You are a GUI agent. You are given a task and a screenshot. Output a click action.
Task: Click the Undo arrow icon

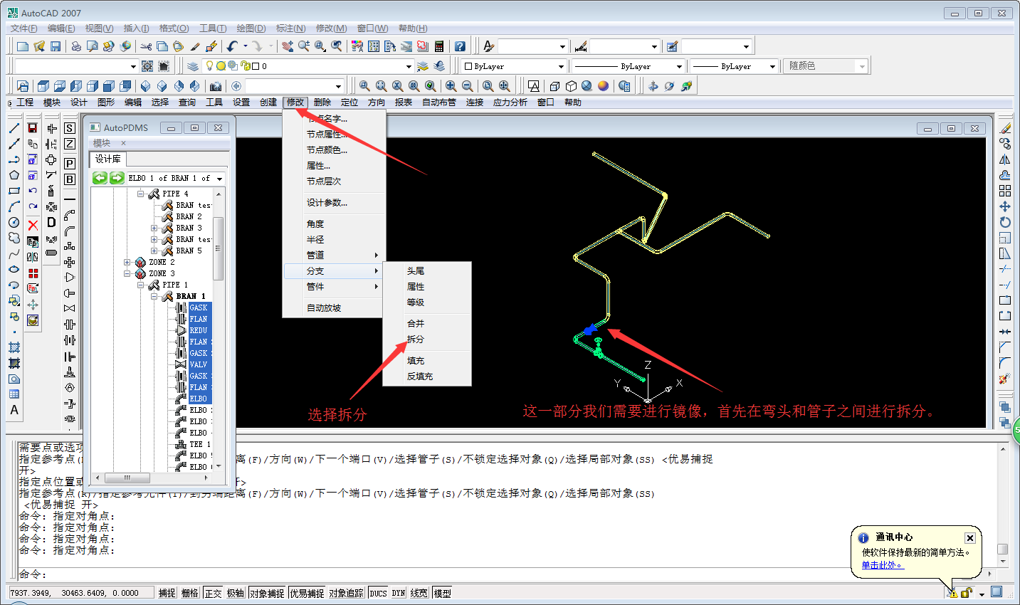pos(232,46)
